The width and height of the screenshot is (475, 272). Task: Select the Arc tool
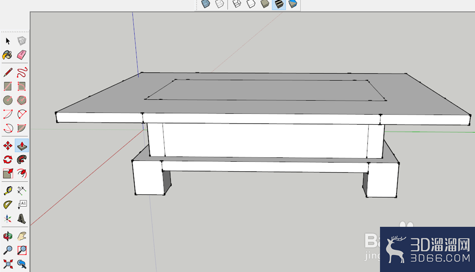coord(8,114)
